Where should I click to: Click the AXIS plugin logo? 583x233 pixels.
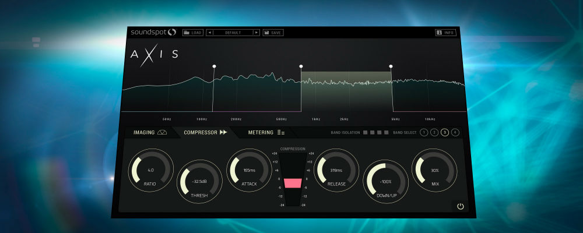[x=154, y=55]
